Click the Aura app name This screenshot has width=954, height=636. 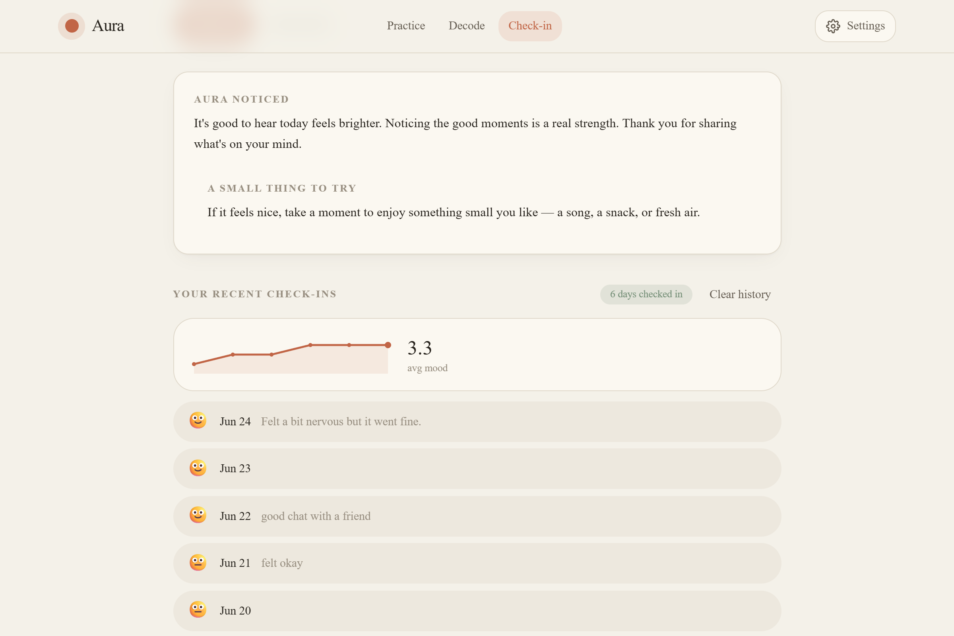(108, 26)
